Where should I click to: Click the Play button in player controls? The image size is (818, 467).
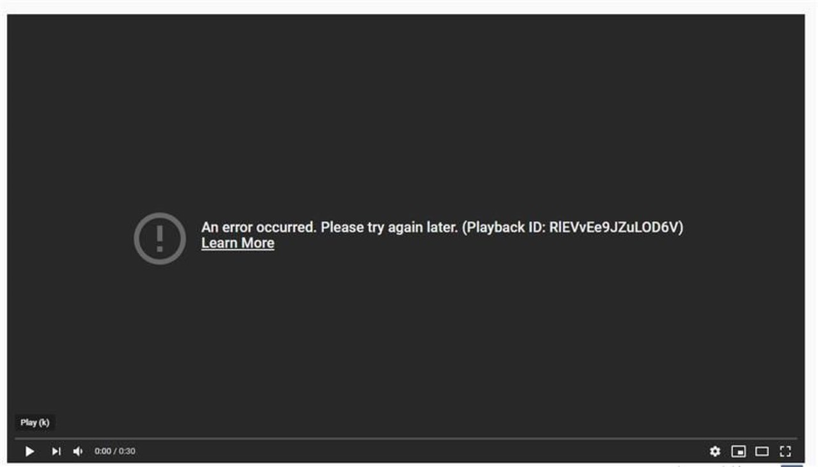29,452
